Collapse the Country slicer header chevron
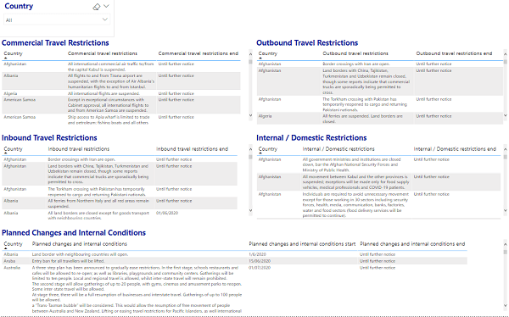The height and width of the screenshot is (317, 509). 106,6
